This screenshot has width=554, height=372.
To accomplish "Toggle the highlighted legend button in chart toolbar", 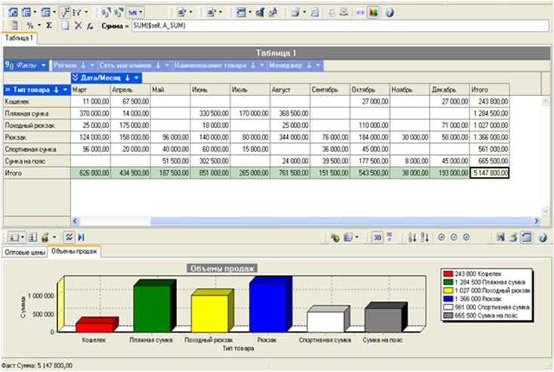I will 527,237.
